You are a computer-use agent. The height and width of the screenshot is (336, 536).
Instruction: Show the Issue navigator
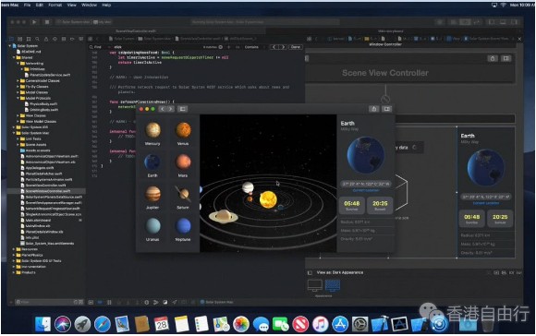pyautogui.click(x=46, y=39)
